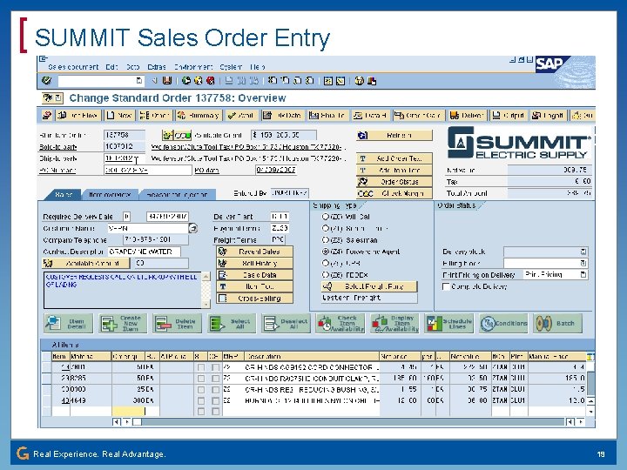Open the Edit menu
Screen dimensions: 627x470
[x=111, y=67]
